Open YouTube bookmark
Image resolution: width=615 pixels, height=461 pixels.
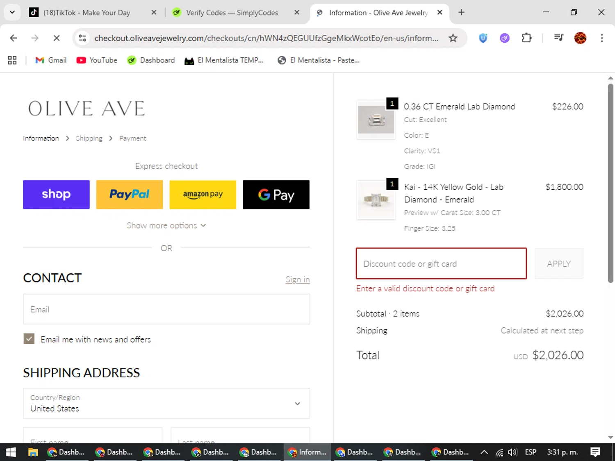pyautogui.click(x=97, y=60)
